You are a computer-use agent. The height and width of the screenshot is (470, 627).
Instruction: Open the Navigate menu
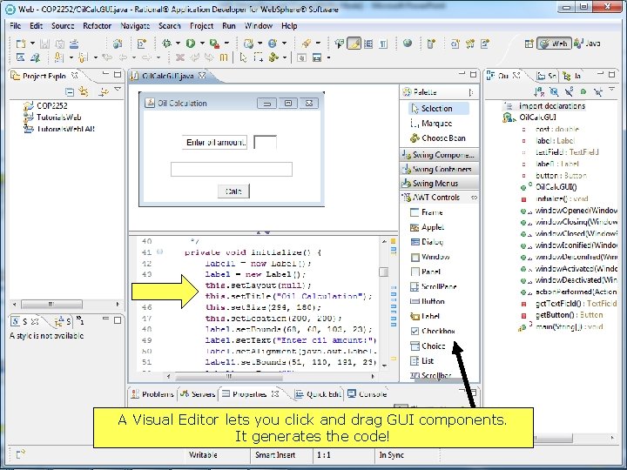135,26
